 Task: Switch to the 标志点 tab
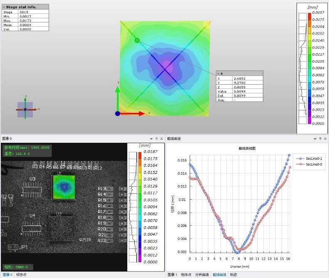21,275
